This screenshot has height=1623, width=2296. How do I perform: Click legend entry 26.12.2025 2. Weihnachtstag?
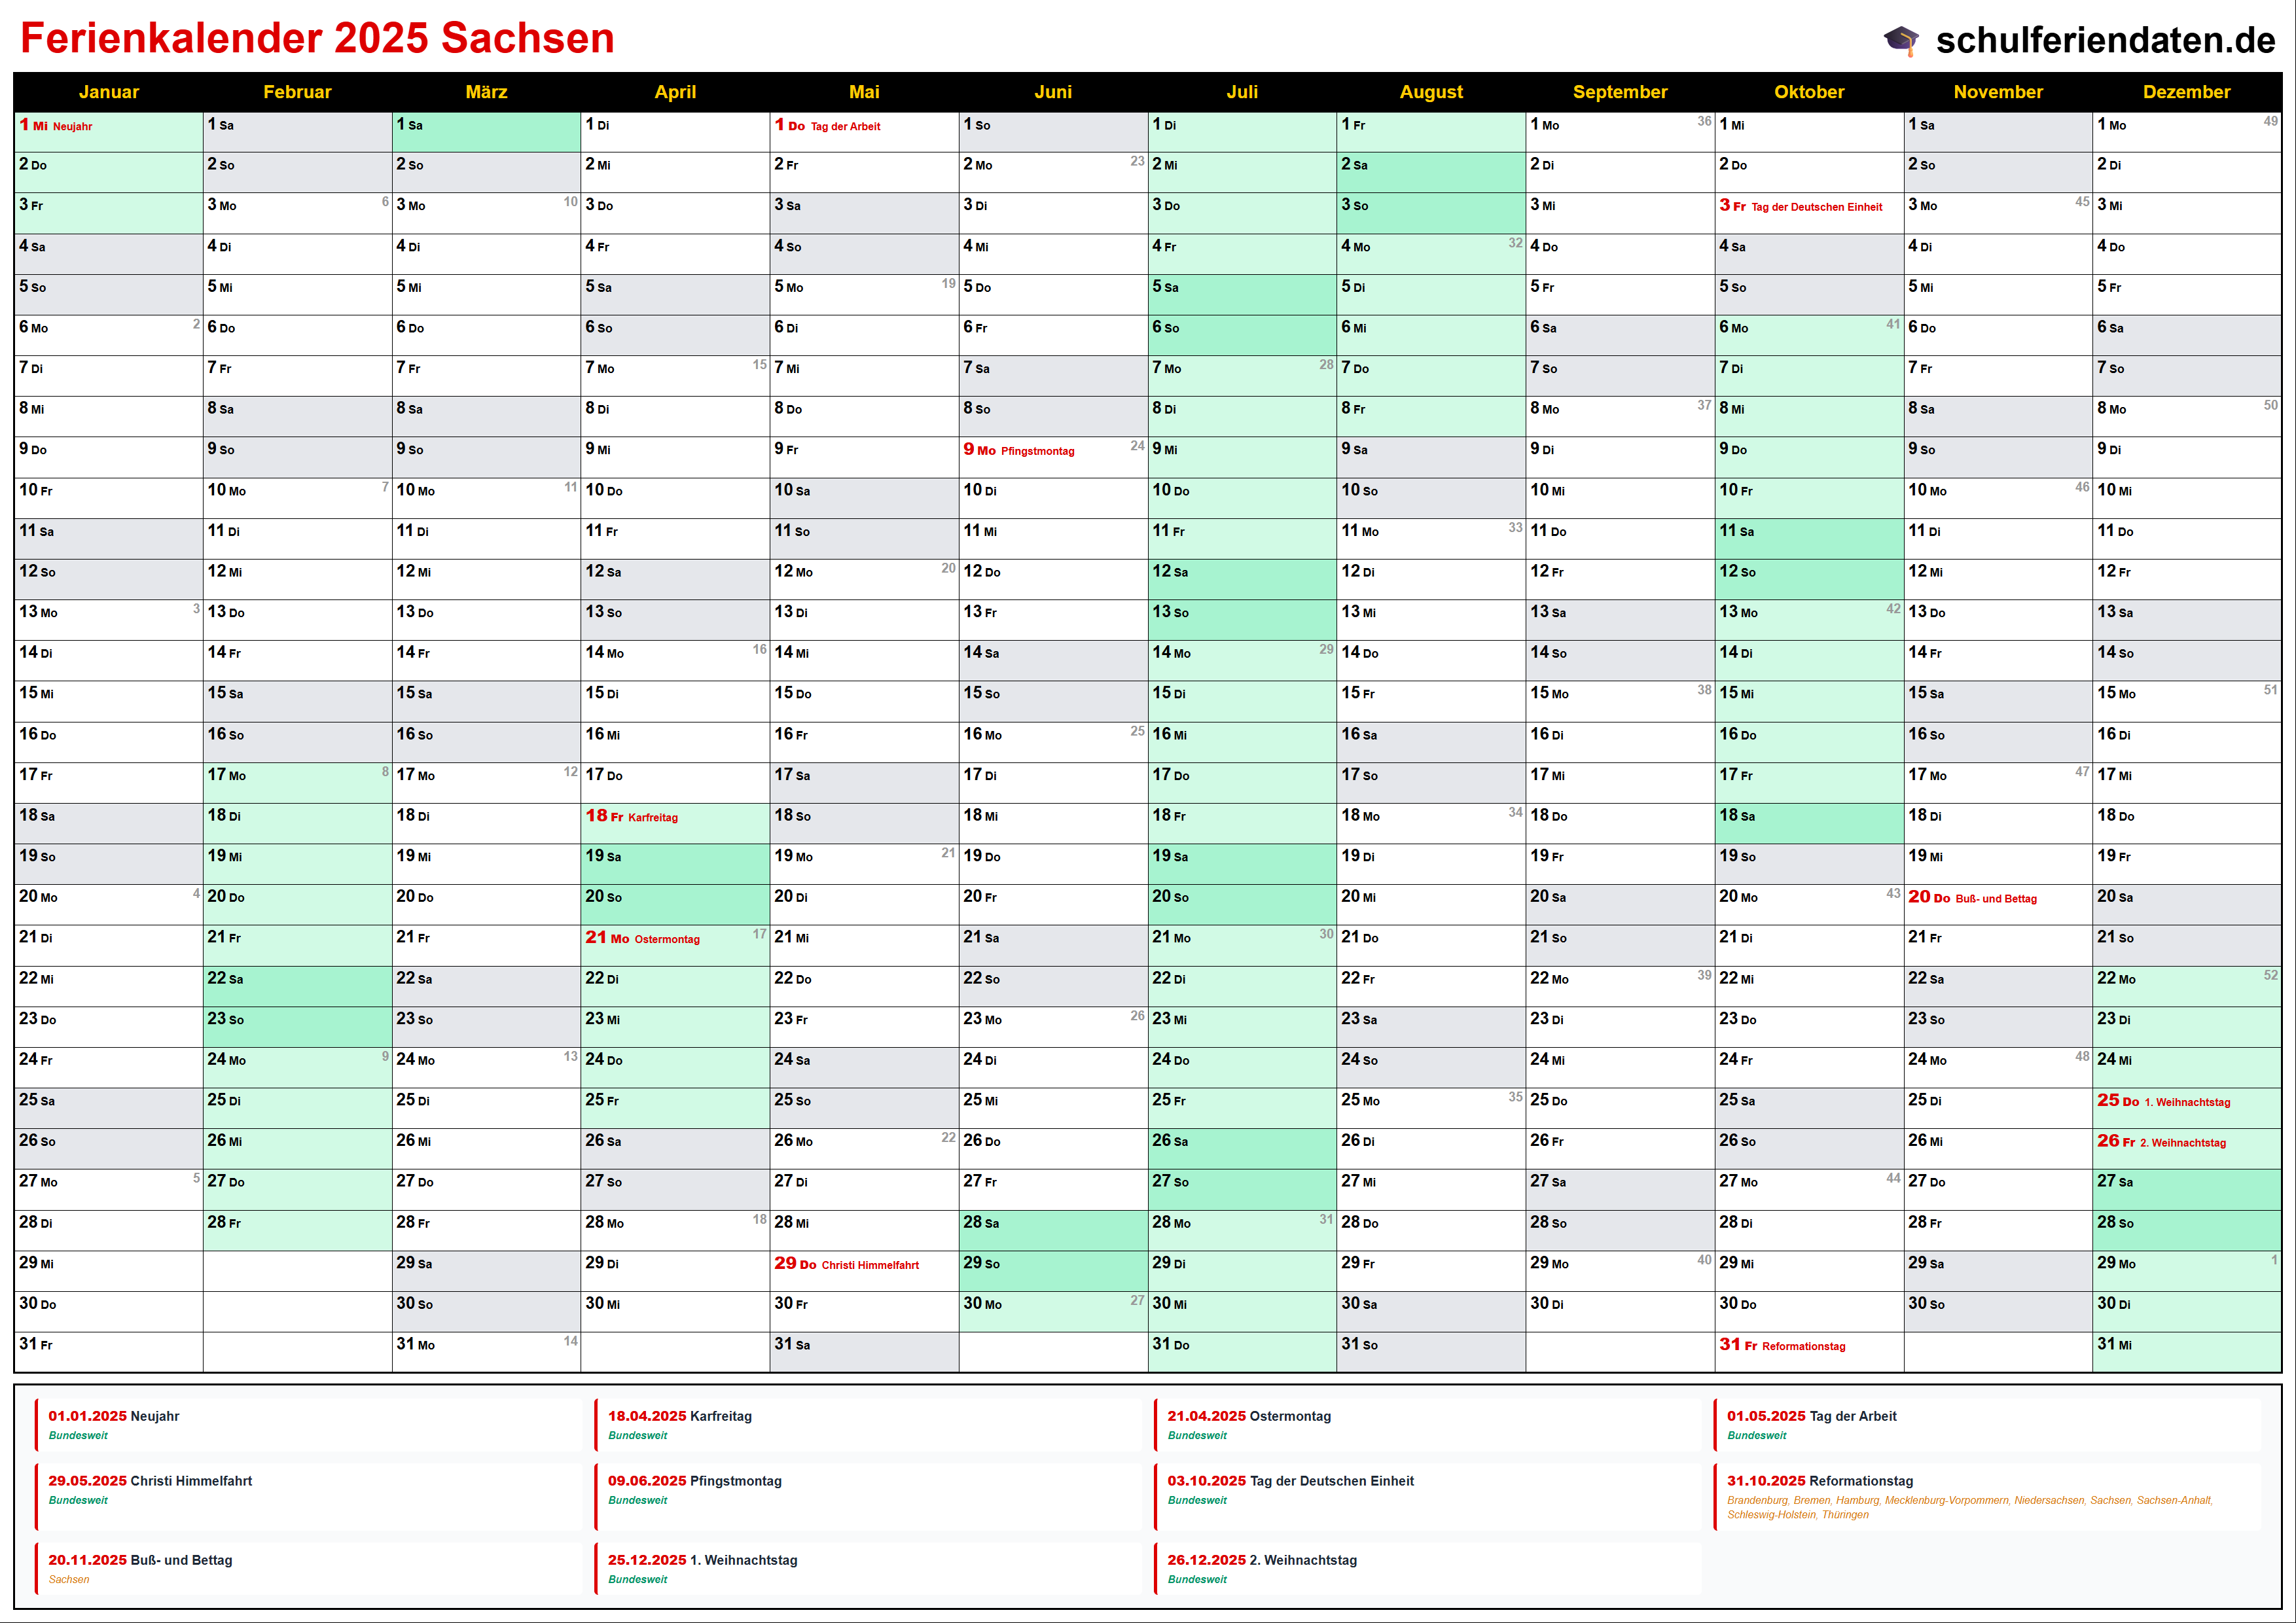pos(1261,1561)
